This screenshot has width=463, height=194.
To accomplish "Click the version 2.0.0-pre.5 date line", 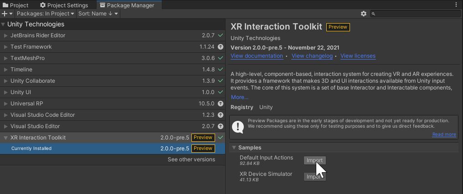I will coord(285,48).
